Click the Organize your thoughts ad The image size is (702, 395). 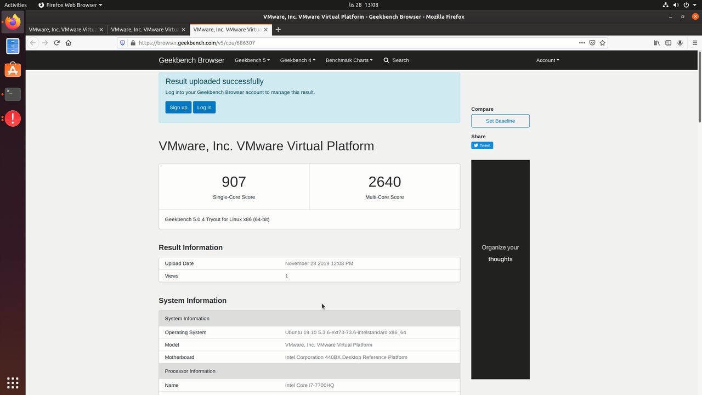(x=500, y=269)
